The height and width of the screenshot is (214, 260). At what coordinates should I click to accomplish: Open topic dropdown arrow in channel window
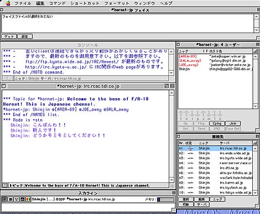[5, 185]
